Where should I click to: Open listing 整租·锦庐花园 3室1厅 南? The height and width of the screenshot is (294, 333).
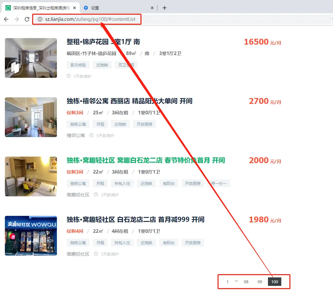[x=103, y=42]
